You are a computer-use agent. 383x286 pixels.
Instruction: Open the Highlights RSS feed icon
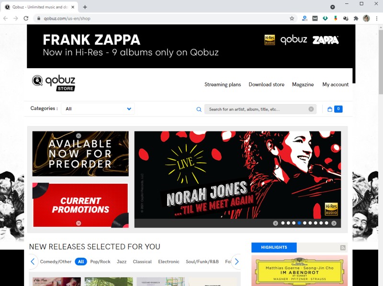tap(343, 248)
